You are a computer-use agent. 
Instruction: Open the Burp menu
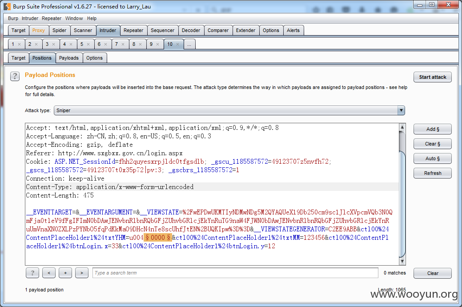tap(13, 18)
